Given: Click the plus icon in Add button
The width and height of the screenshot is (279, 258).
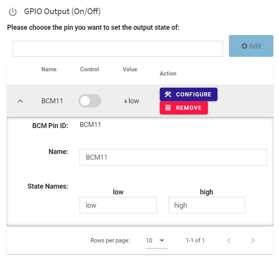Looking at the screenshot, I should pos(244,46).
